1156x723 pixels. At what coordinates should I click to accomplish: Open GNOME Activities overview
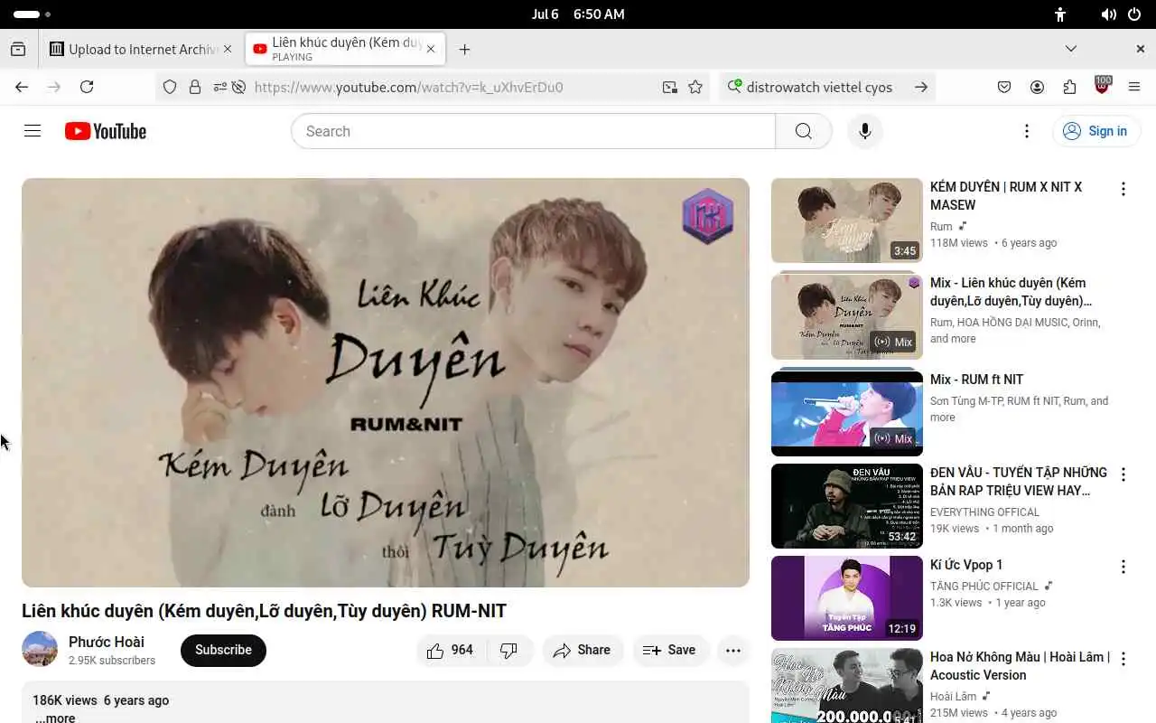point(32,14)
